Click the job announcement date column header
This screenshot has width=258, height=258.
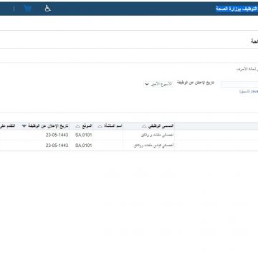(x=48, y=125)
